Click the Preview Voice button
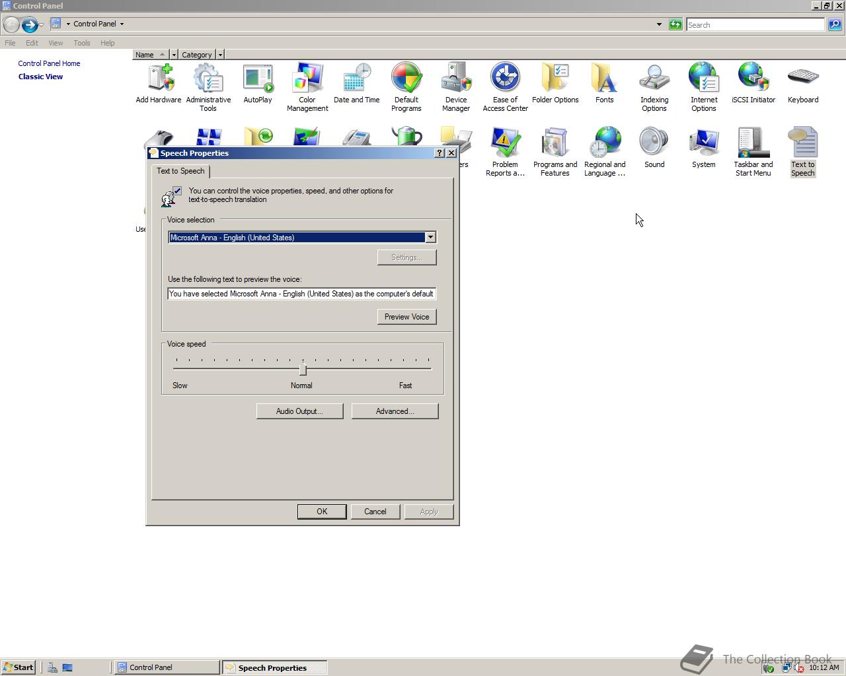846x676 pixels. pos(407,317)
